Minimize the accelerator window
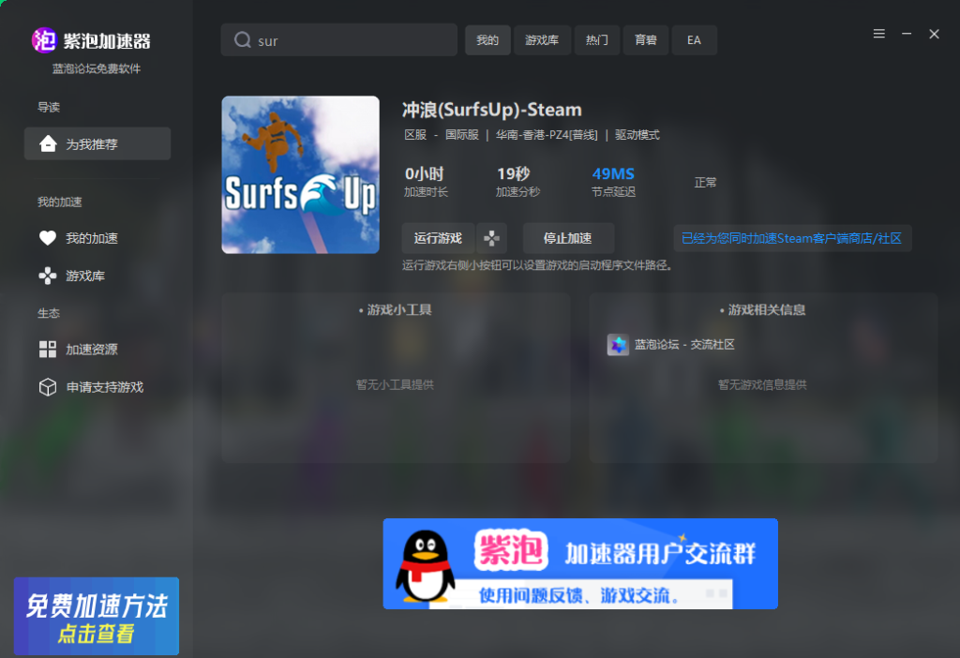Image resolution: width=960 pixels, height=658 pixels. [x=907, y=34]
